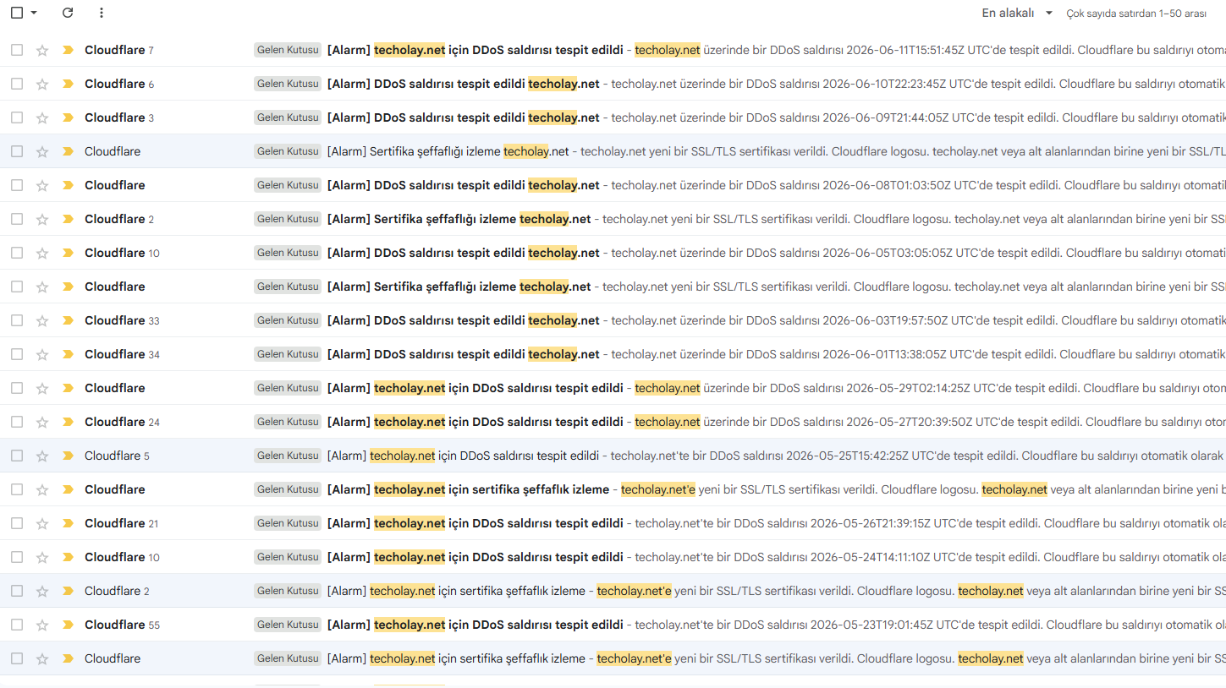The width and height of the screenshot is (1226, 688).
Task: Toggle importance marker on Cloudflare 33 row
Action: pyautogui.click(x=68, y=320)
